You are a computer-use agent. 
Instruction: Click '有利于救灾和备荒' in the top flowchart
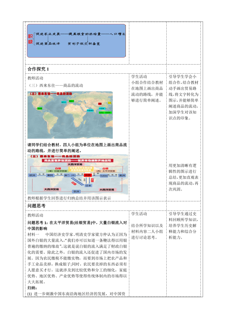click(x=84, y=43)
